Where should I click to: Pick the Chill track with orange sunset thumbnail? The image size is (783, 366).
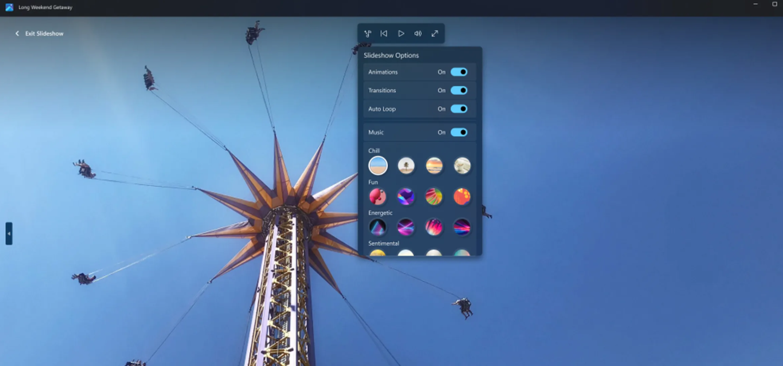click(434, 166)
